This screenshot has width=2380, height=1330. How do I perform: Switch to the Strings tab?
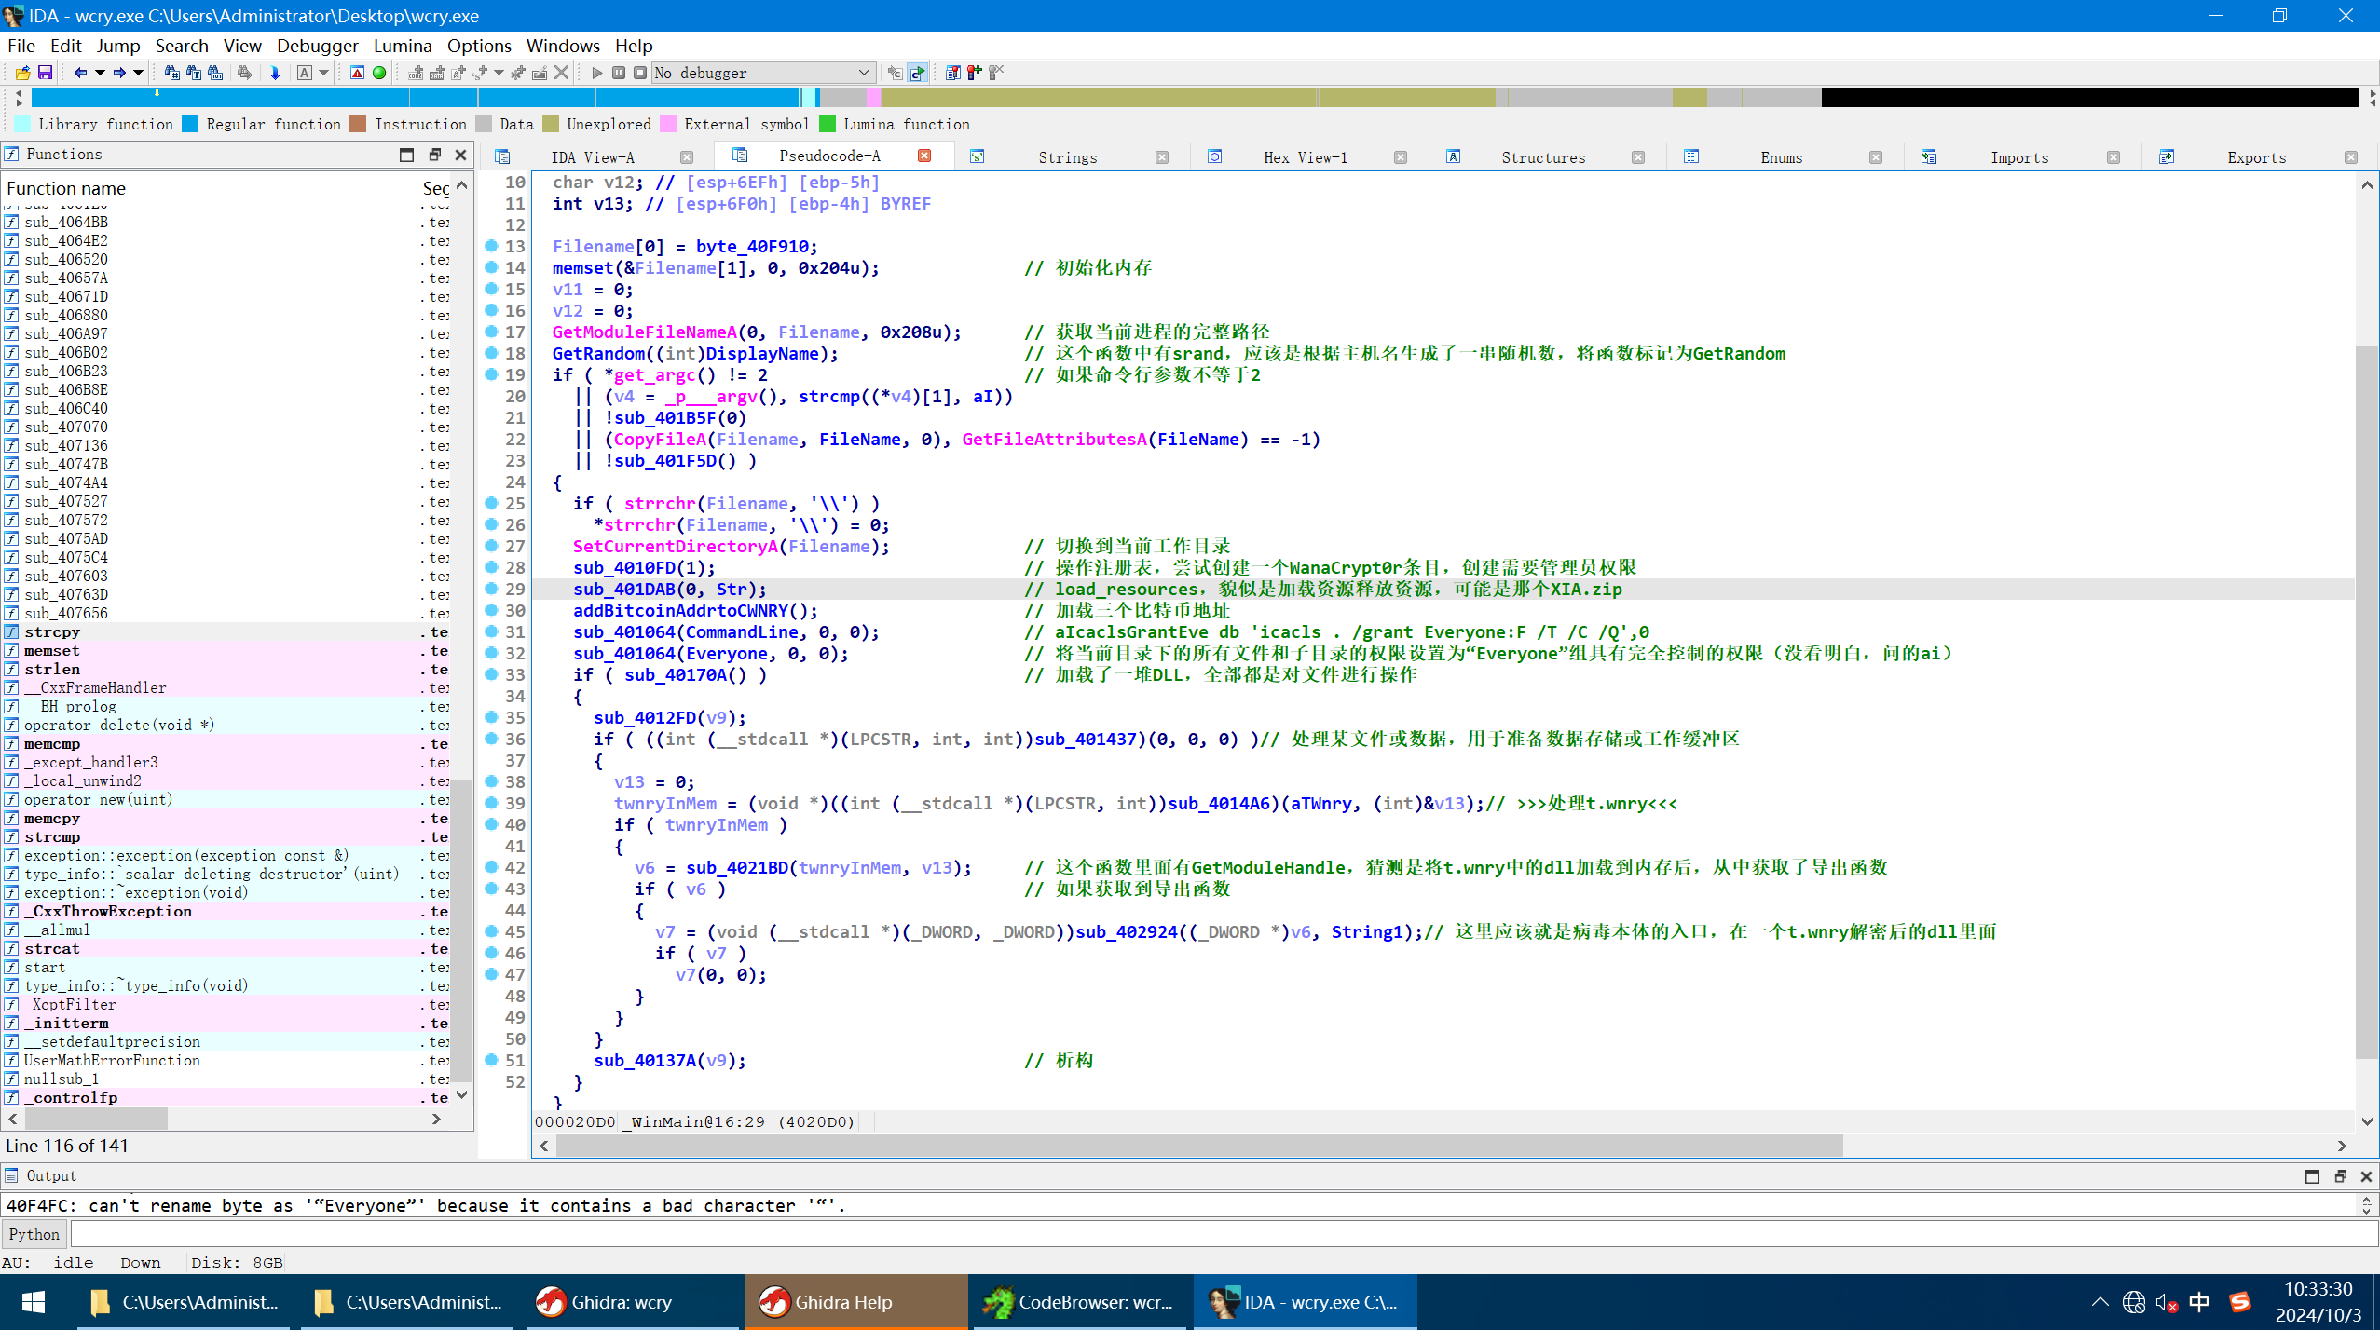pyautogui.click(x=1068, y=156)
